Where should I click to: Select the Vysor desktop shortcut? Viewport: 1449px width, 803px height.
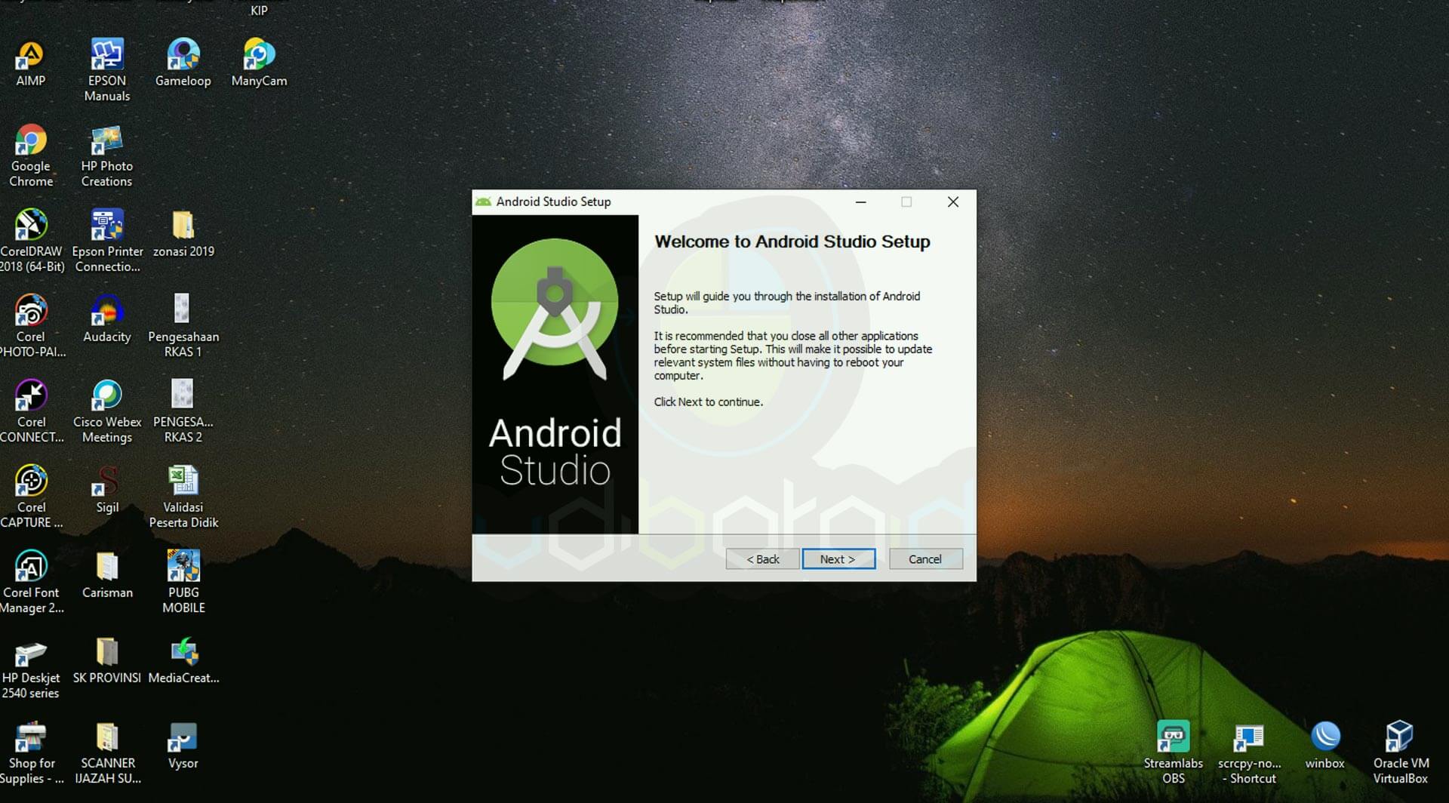coord(183,746)
